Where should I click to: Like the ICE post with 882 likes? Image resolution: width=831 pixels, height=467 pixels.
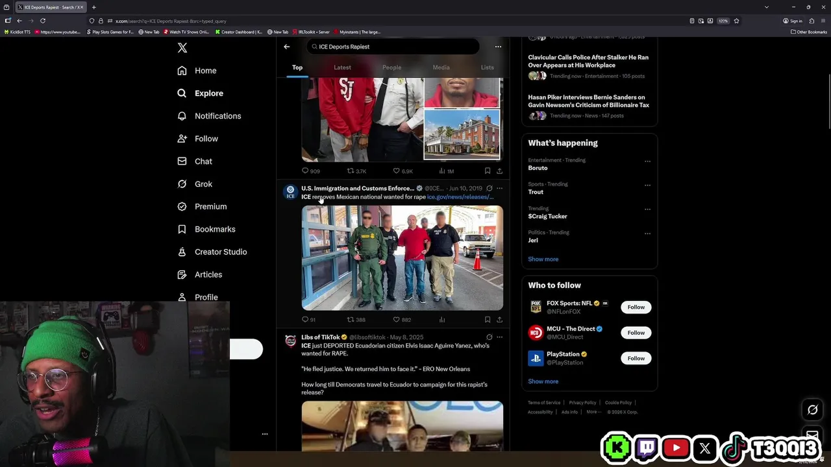click(402, 320)
